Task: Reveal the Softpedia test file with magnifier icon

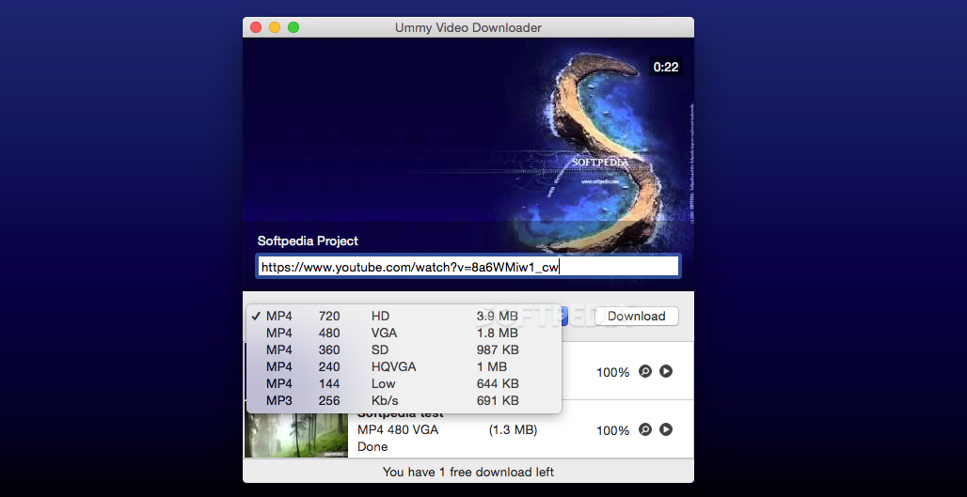Action: point(645,429)
